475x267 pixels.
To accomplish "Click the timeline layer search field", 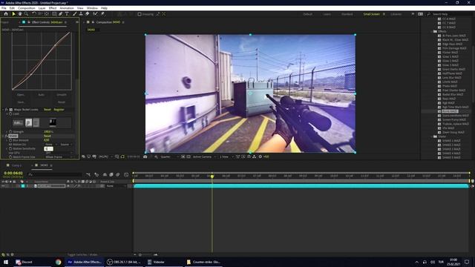I will point(55,174).
